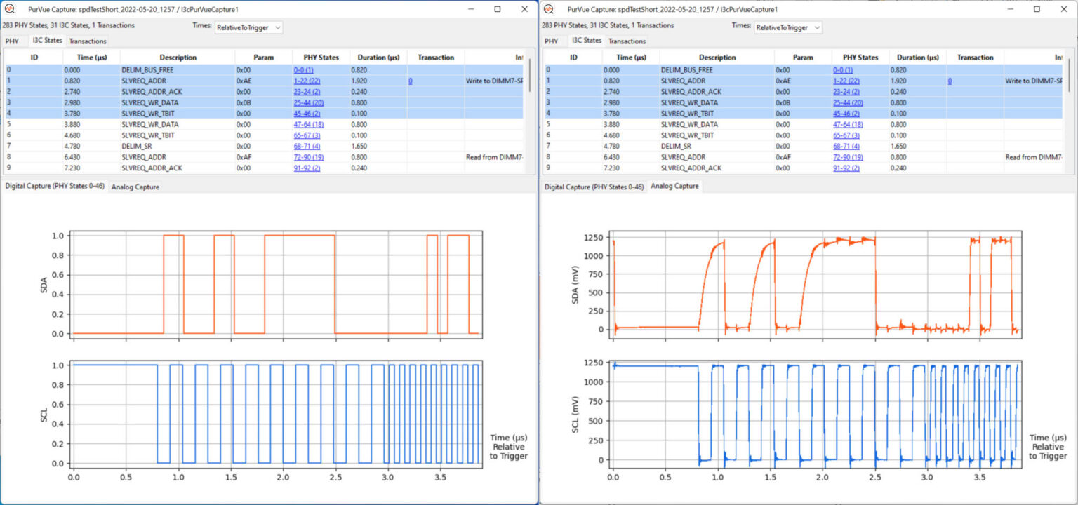Click the PurVue logo icon in the left window title bar
1078x505 pixels.
(10, 9)
